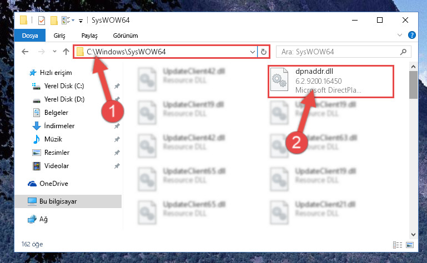427x263 pixels.
Task: Click the vertical scrollbar thumb
Action: 413,85
